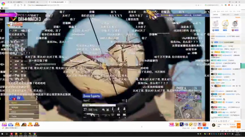Open the Windows Start menu
Image resolution: width=245 pixels, height=137 pixels.
coord(2,134)
